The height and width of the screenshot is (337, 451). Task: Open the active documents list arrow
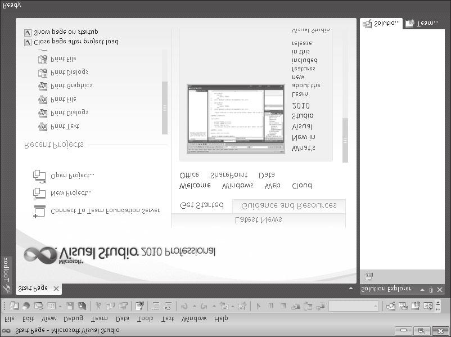coord(350,288)
